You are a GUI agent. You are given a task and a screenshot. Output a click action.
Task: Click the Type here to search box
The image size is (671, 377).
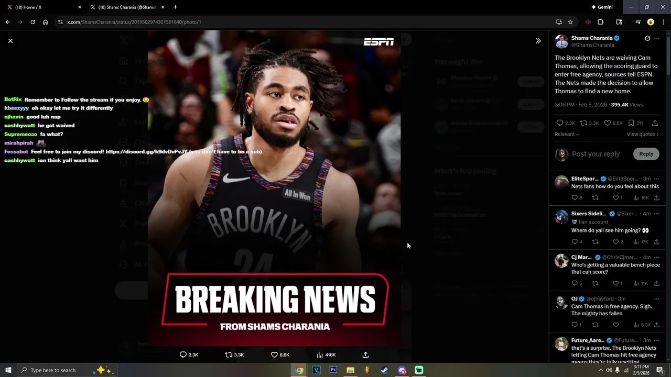tap(67, 370)
